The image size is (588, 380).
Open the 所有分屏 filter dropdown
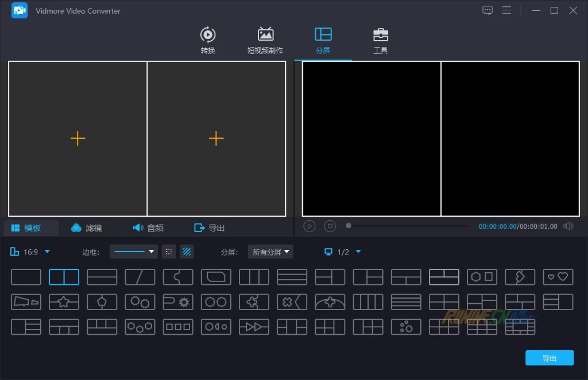[x=270, y=252]
